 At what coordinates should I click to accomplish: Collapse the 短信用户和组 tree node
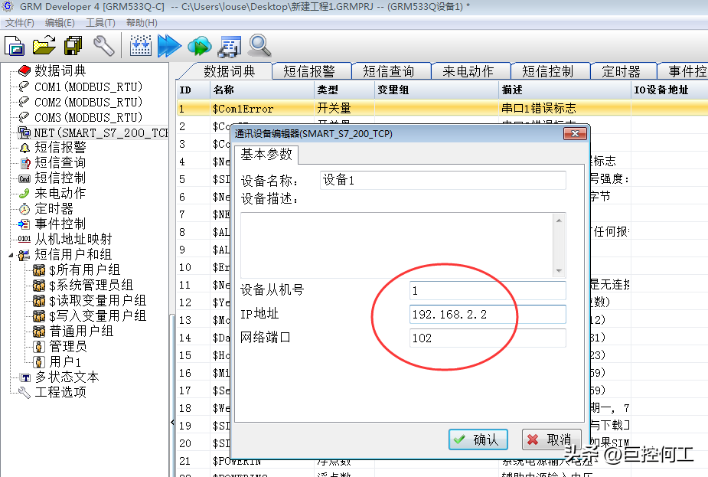(x=12, y=255)
